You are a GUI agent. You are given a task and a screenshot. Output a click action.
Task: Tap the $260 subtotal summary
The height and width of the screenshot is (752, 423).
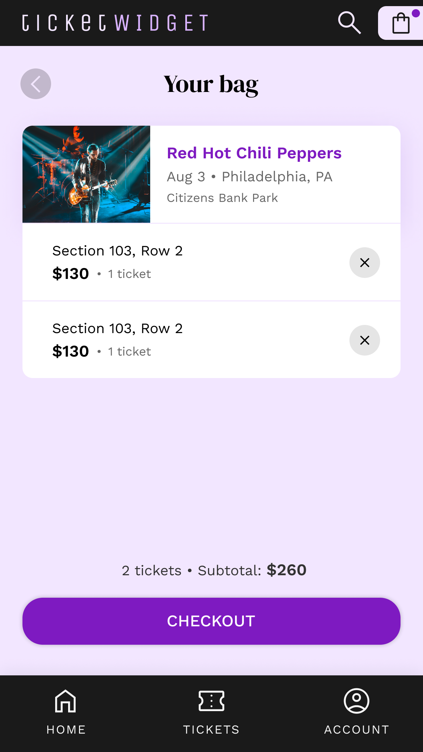click(x=214, y=570)
